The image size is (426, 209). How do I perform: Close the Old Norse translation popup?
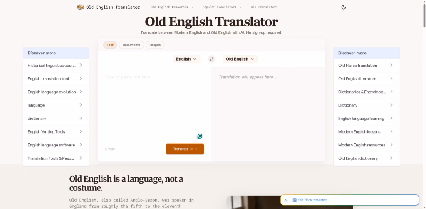[285, 200]
